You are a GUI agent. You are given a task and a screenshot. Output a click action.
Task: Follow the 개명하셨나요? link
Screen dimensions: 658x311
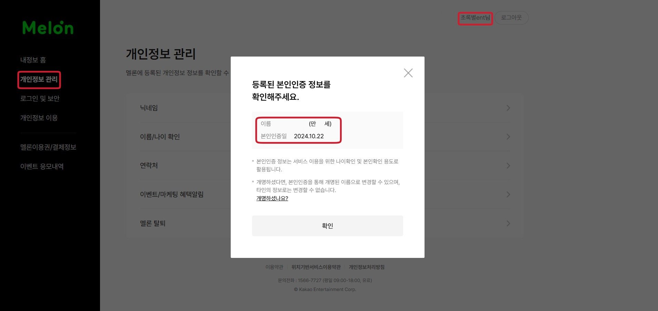pyautogui.click(x=272, y=198)
